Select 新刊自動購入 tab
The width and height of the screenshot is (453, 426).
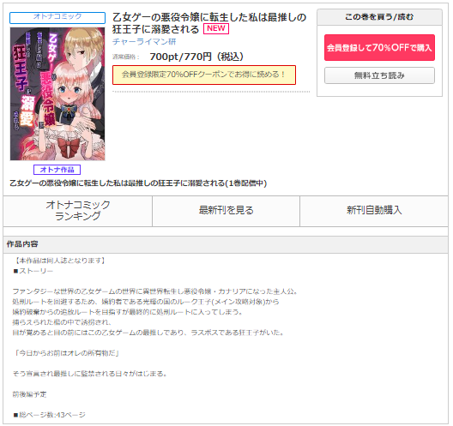click(x=374, y=211)
